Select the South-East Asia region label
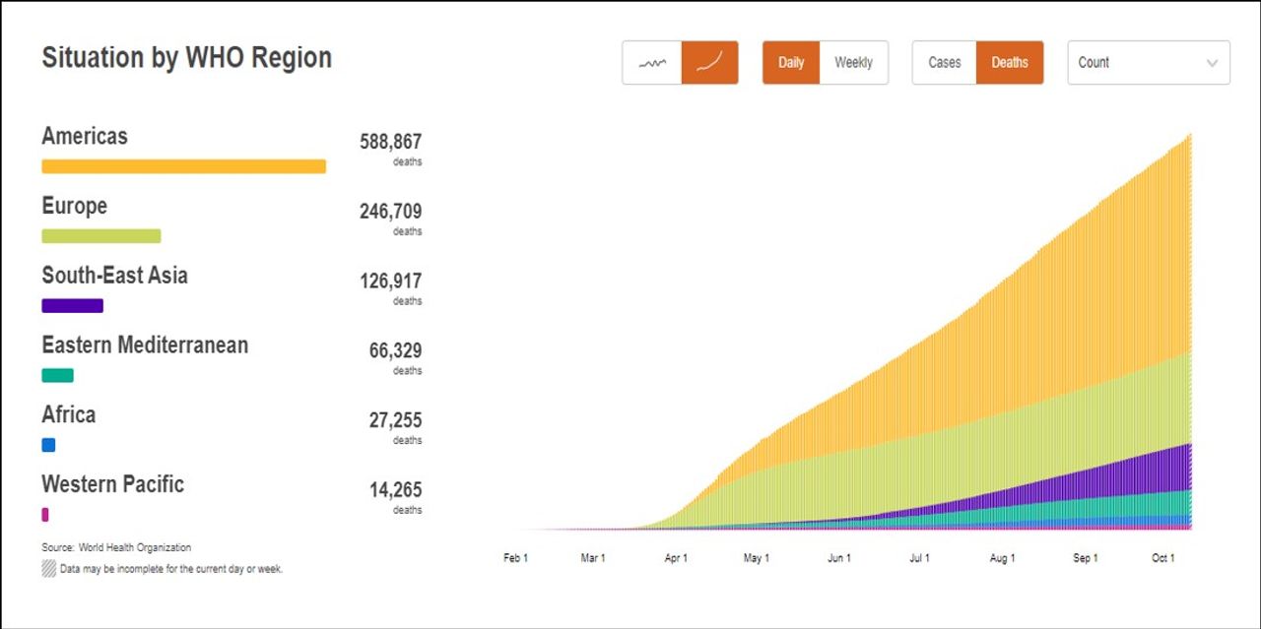This screenshot has height=629, width=1261. 114,276
